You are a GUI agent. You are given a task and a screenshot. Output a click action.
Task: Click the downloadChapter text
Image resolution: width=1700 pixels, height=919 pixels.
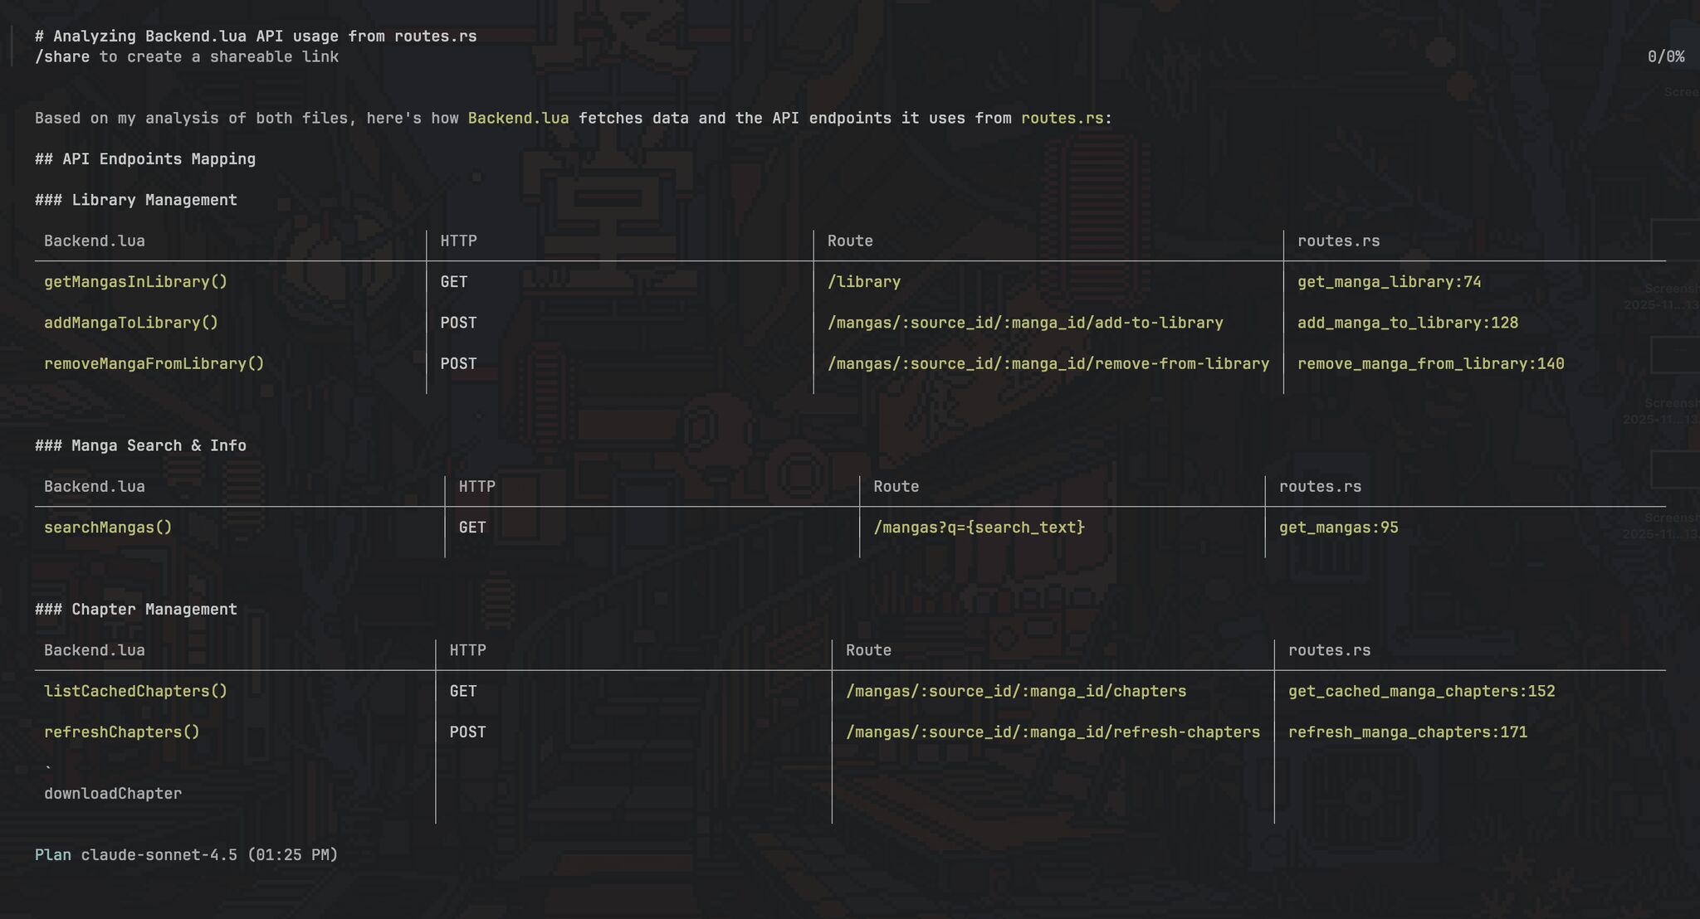coord(113,794)
